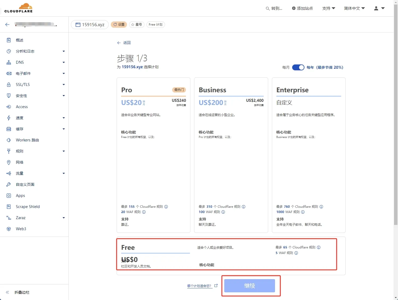Click the 速度 lightning bolt icon
The width and height of the screenshot is (398, 300).
coord(9,118)
